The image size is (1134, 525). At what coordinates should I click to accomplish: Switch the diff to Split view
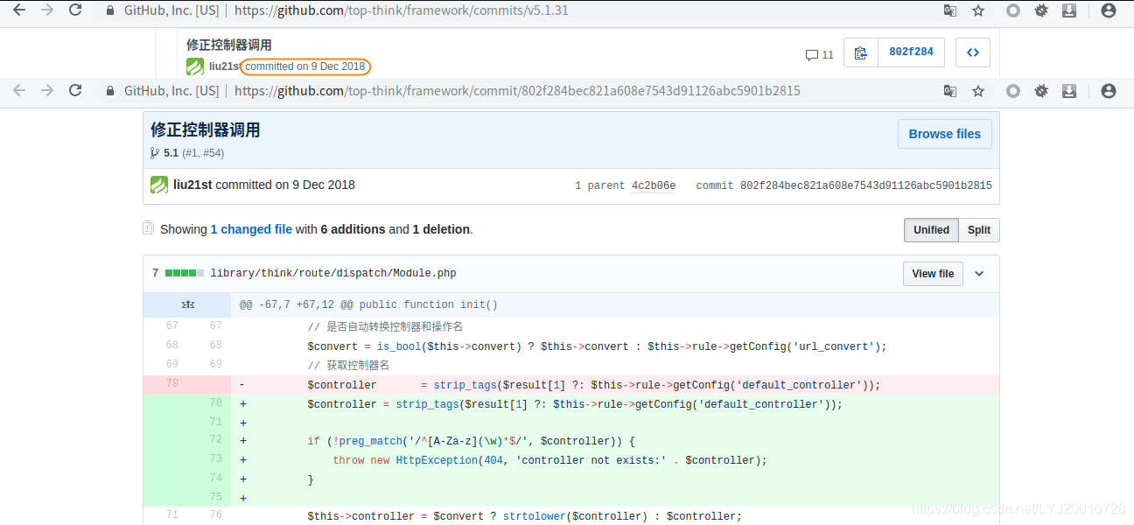click(x=979, y=230)
